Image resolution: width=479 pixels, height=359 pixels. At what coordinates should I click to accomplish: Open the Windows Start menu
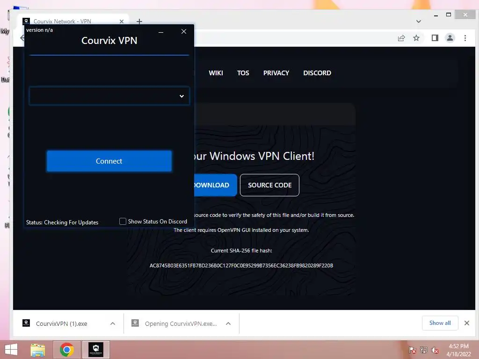(11, 350)
